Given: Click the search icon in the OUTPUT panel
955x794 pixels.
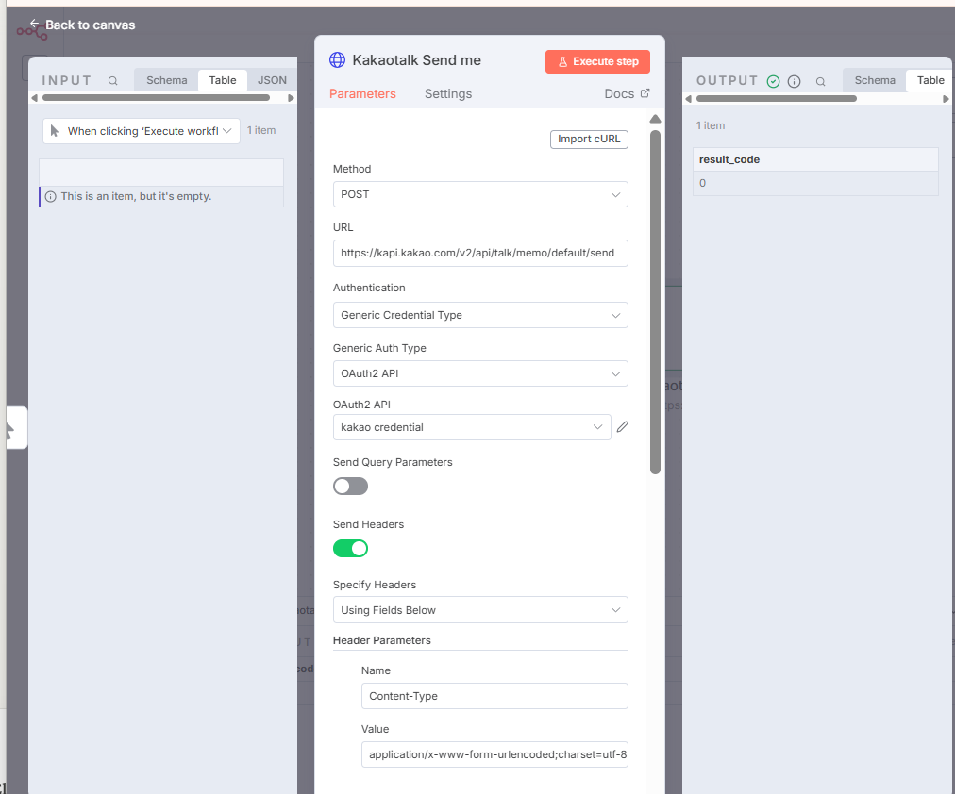Looking at the screenshot, I should point(820,81).
